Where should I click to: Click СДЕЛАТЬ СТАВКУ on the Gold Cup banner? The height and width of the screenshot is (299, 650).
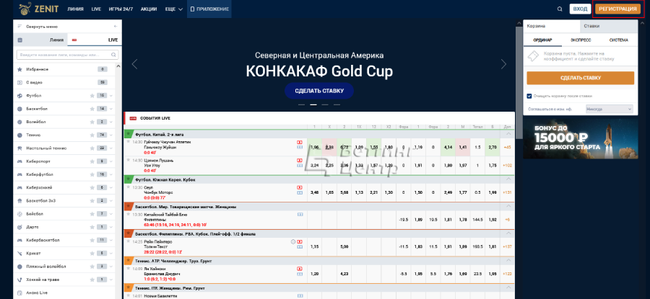[319, 91]
